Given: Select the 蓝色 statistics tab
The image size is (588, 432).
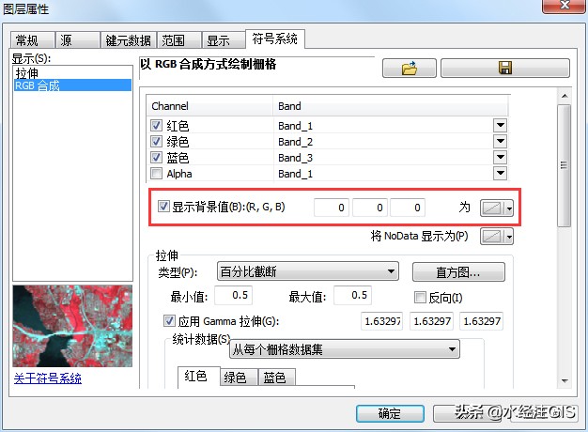Looking at the screenshot, I should (277, 378).
